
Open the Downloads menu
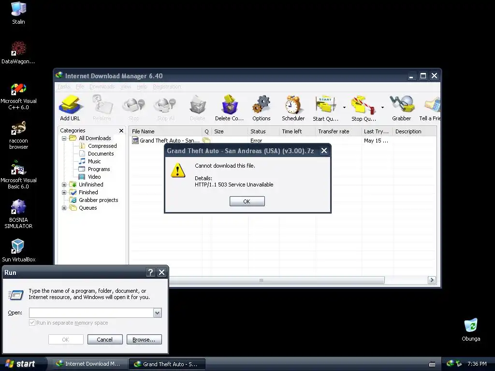(x=102, y=87)
